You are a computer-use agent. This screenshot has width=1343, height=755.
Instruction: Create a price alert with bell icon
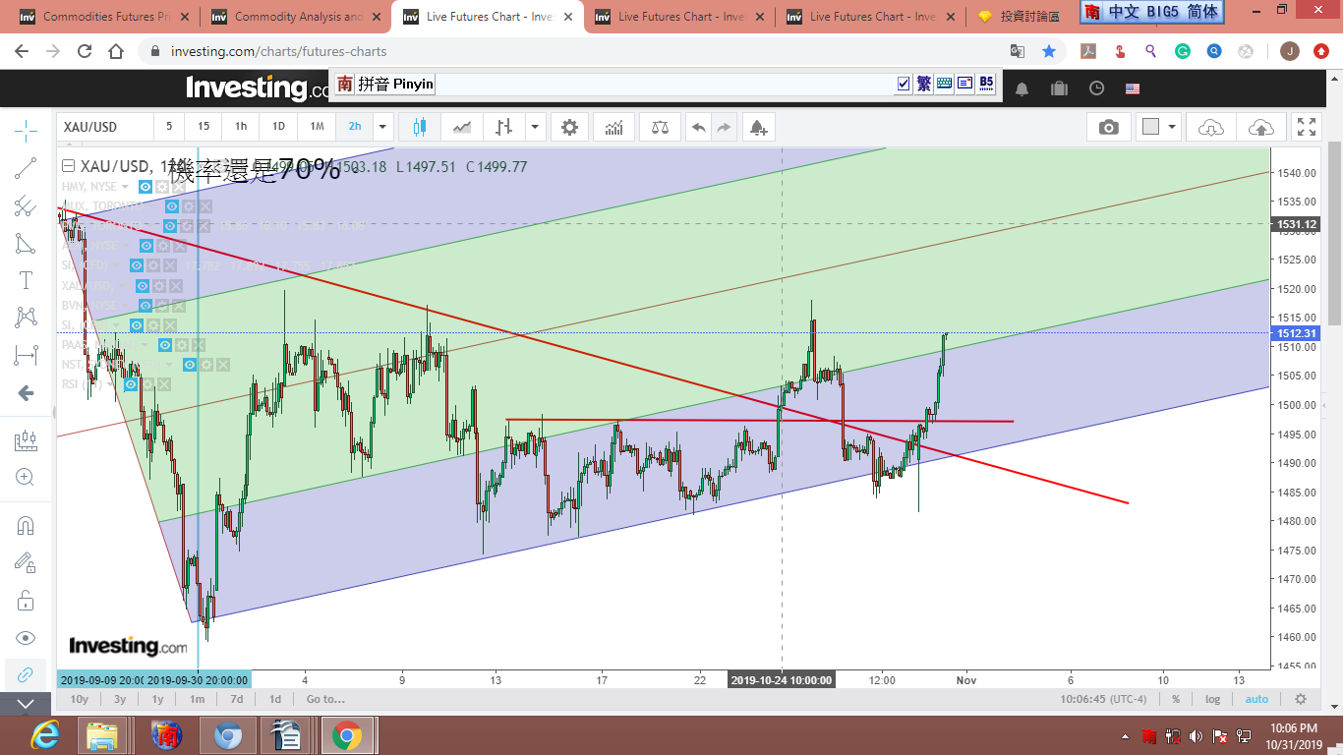tap(757, 127)
